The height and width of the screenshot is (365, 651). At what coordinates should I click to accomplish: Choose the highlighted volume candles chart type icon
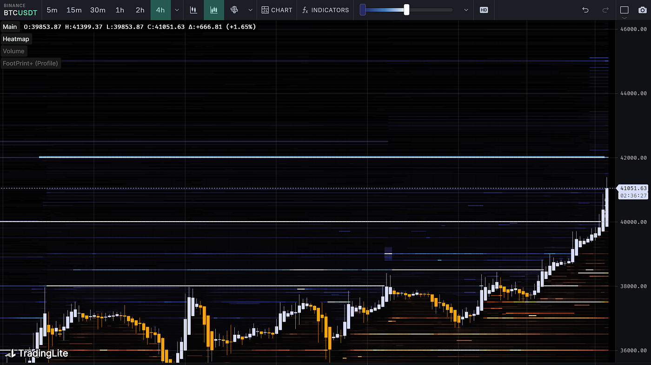click(214, 10)
